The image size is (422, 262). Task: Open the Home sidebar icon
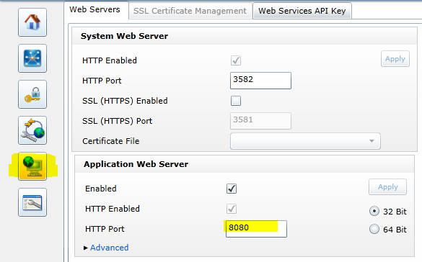pos(32,22)
